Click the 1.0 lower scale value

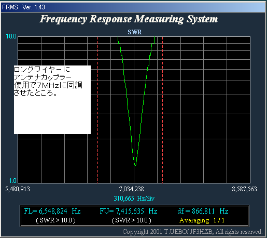tap(13, 181)
